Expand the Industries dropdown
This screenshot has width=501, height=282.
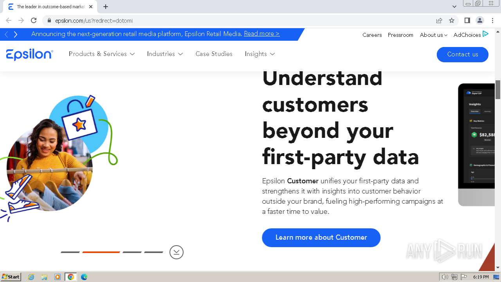tap(165, 54)
